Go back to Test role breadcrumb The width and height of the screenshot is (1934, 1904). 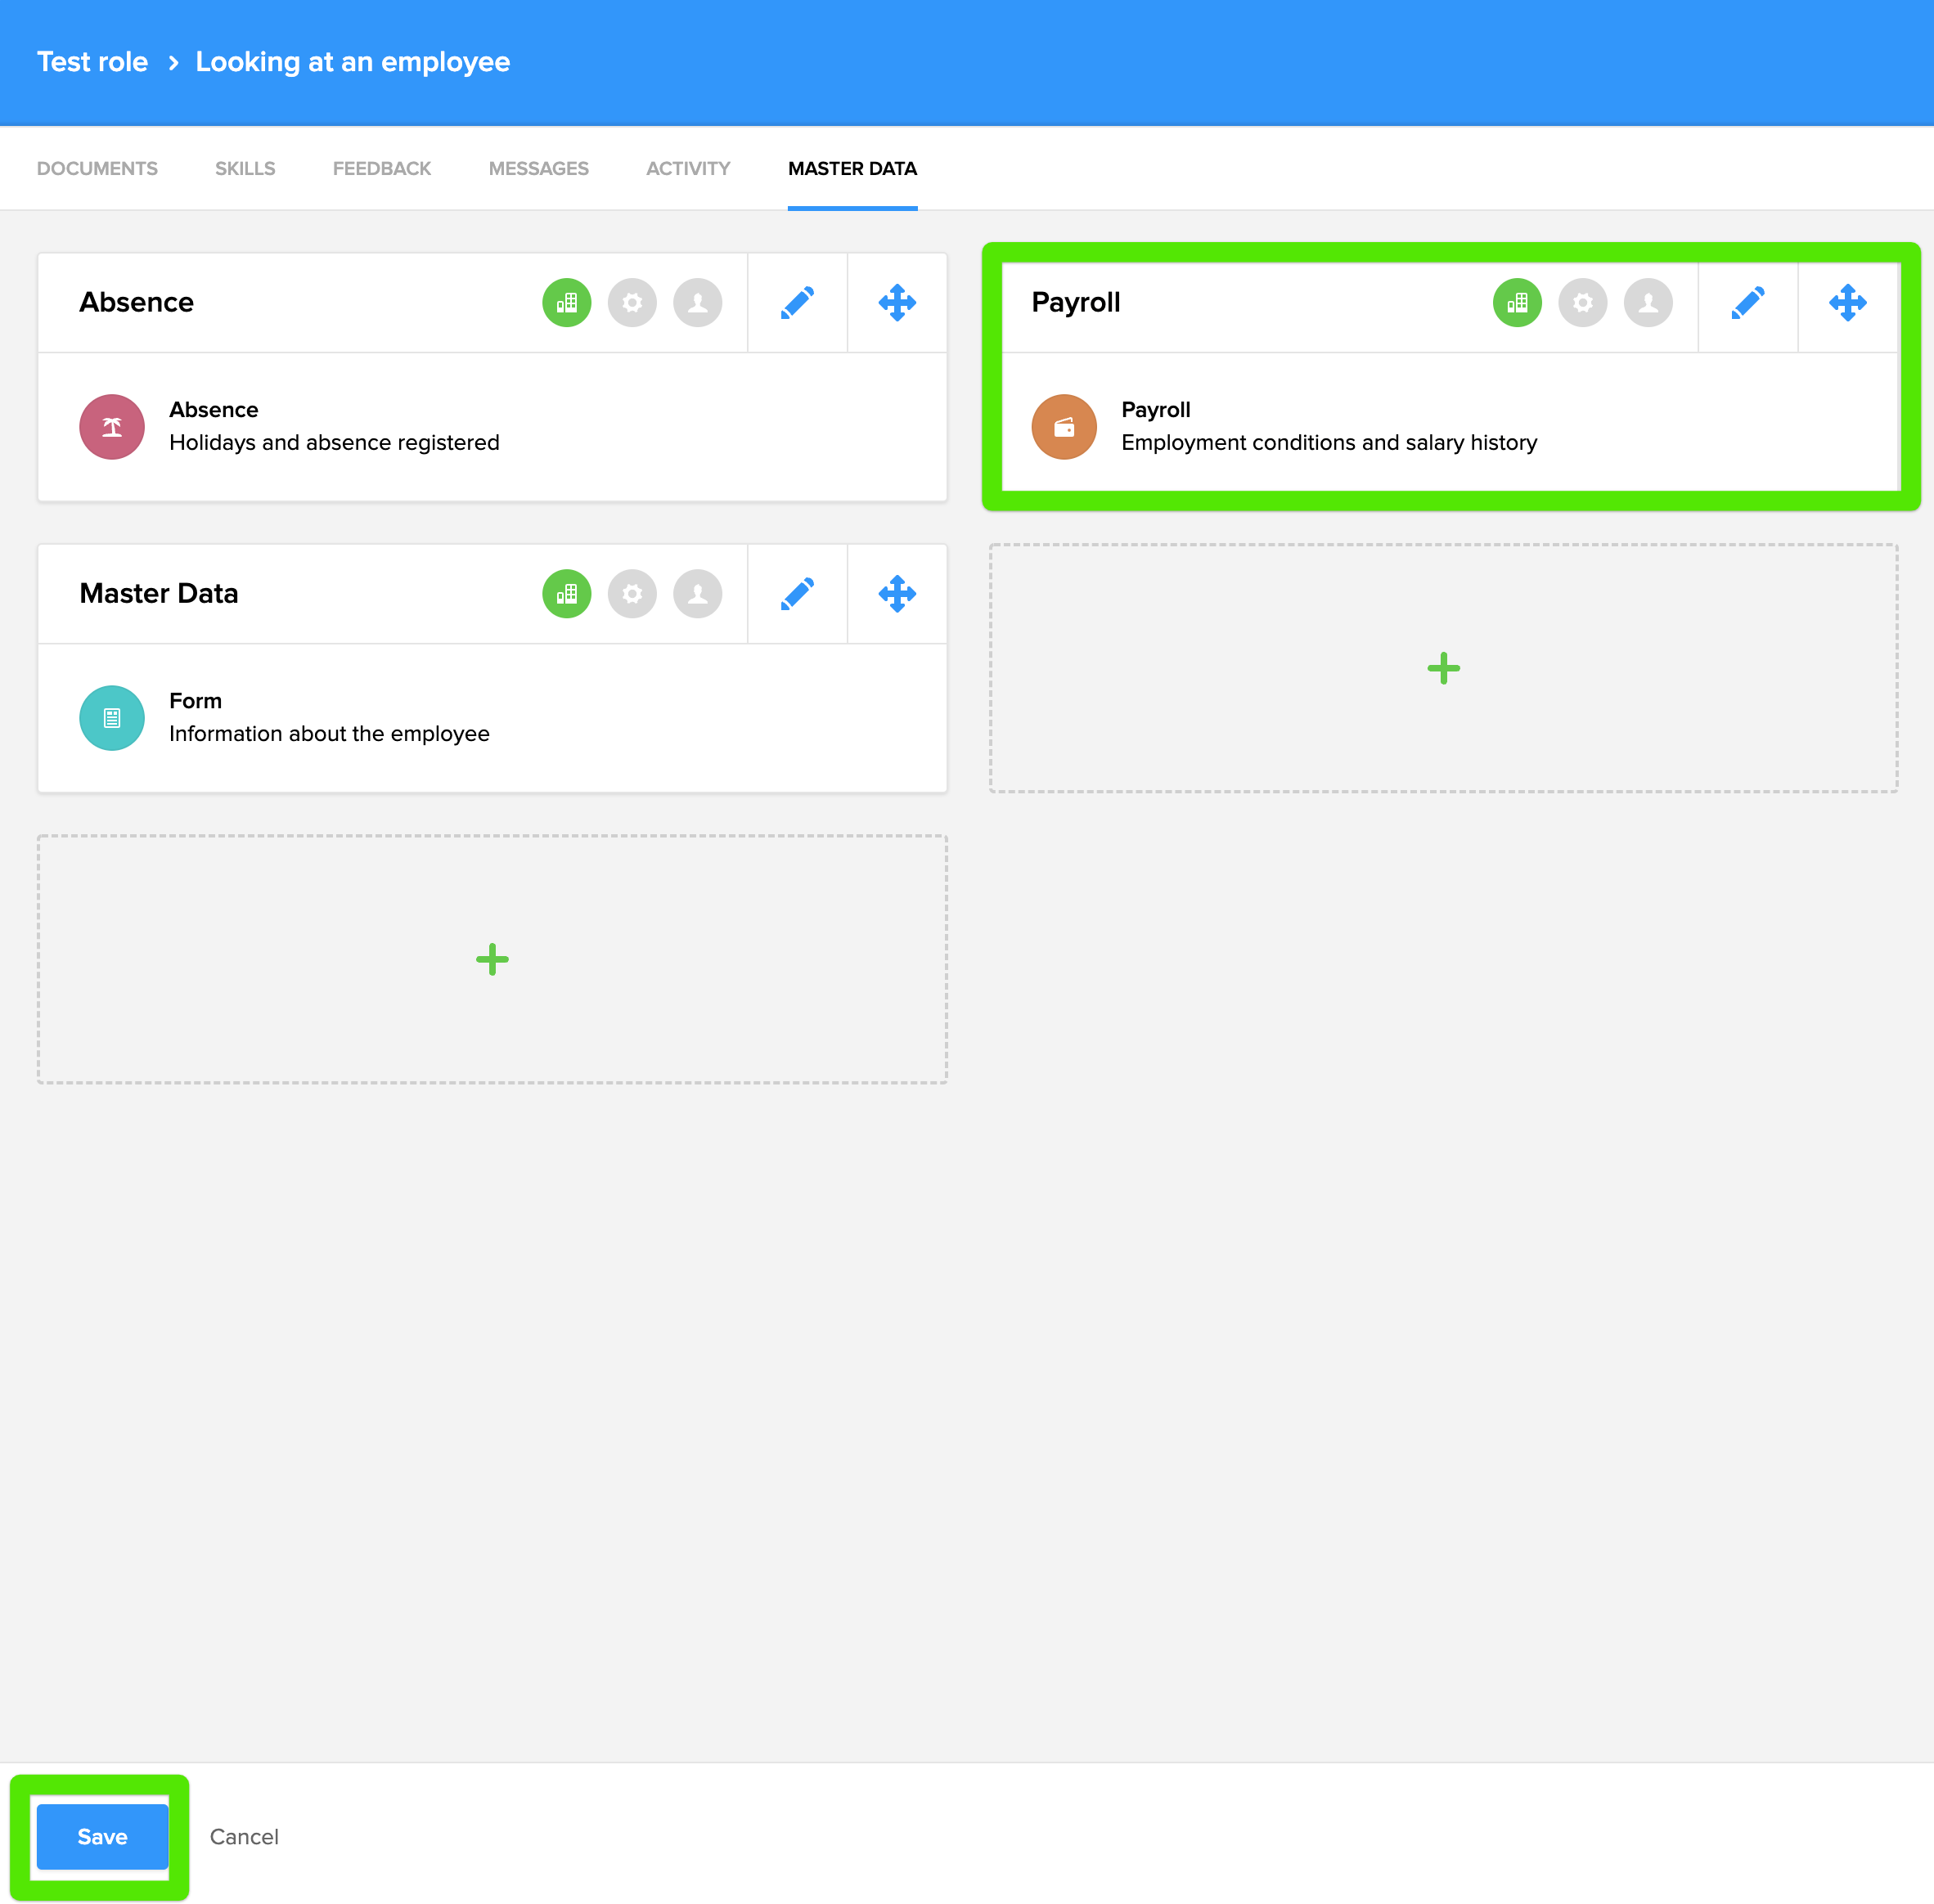[92, 62]
